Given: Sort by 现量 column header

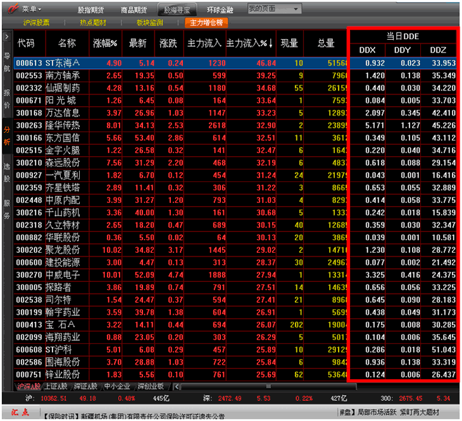Looking at the screenshot, I should click(290, 43).
